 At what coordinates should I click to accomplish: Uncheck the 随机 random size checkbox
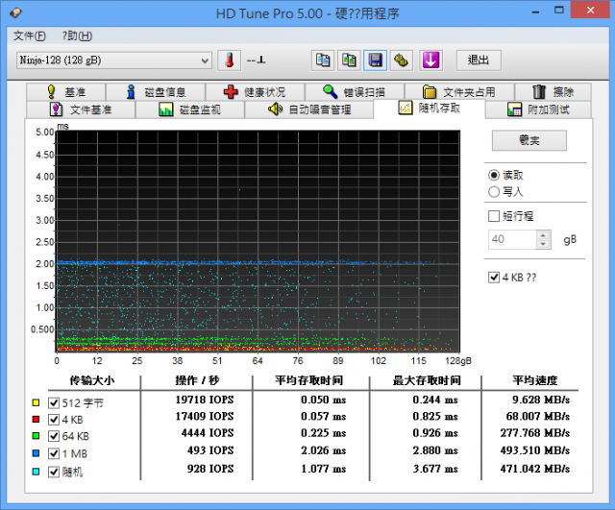click(x=54, y=472)
